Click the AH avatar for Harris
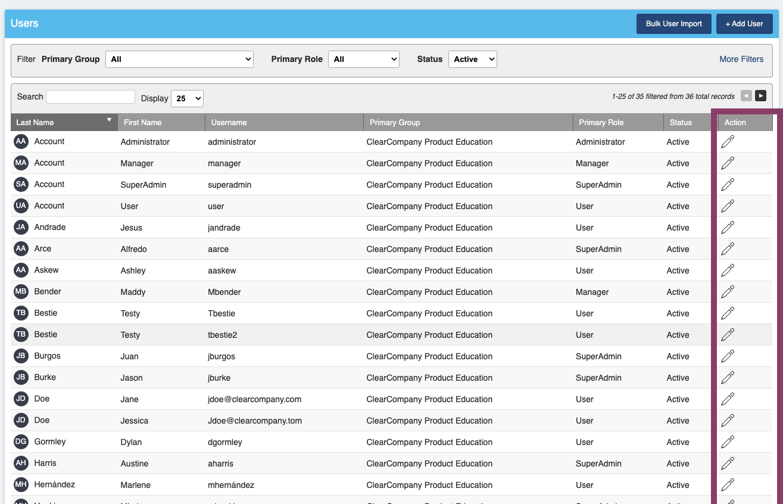This screenshot has width=783, height=504. [21, 463]
